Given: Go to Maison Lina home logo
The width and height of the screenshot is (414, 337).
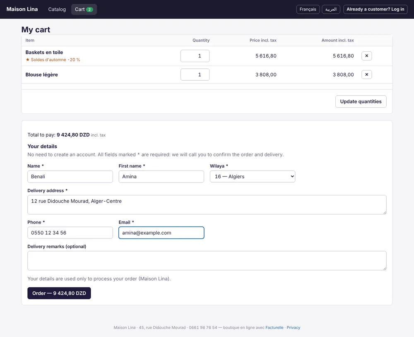Looking at the screenshot, I should click(22, 9).
